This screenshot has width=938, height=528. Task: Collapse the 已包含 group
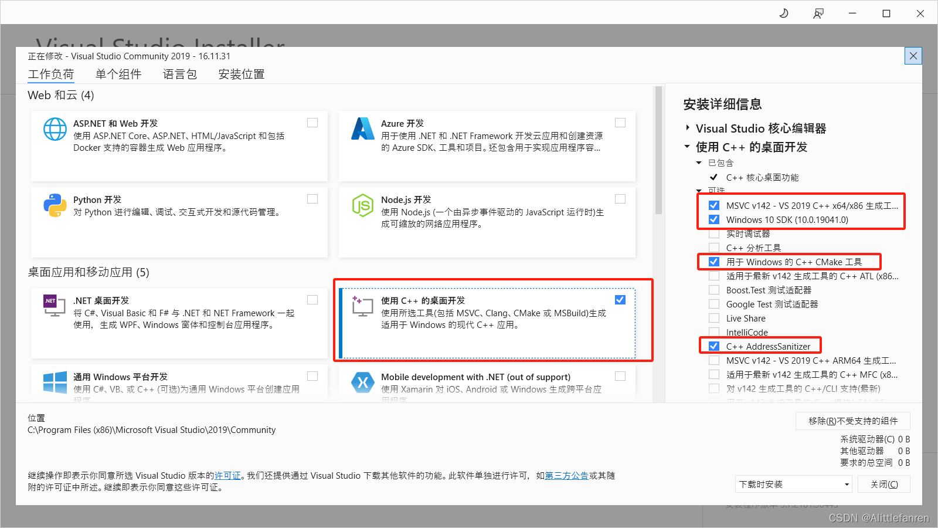click(699, 163)
